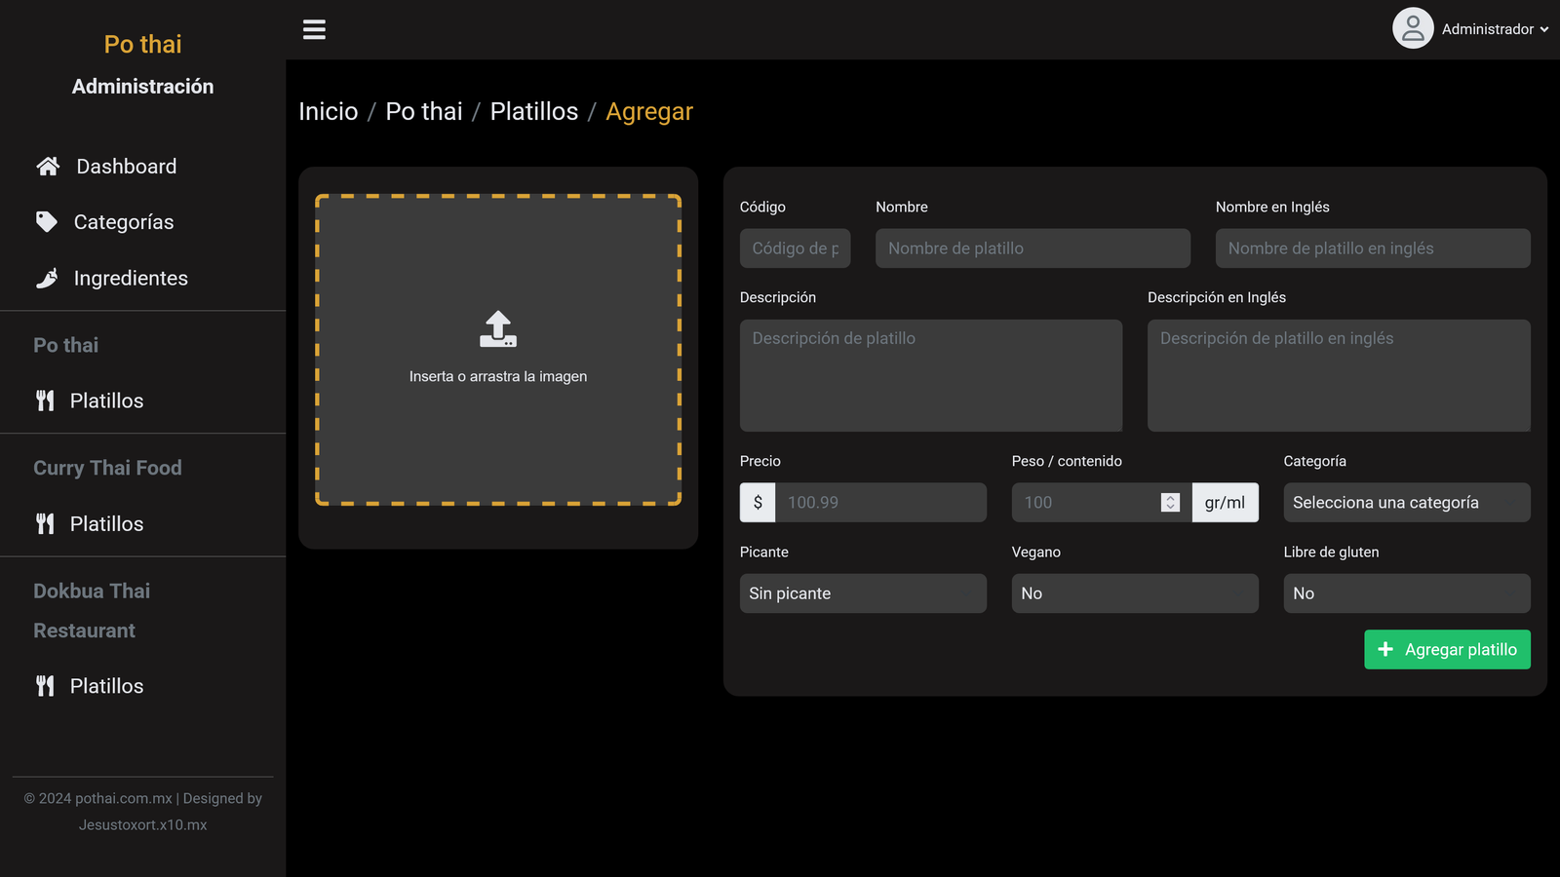Click the Dashboard home icon
1560x877 pixels.
(48, 167)
